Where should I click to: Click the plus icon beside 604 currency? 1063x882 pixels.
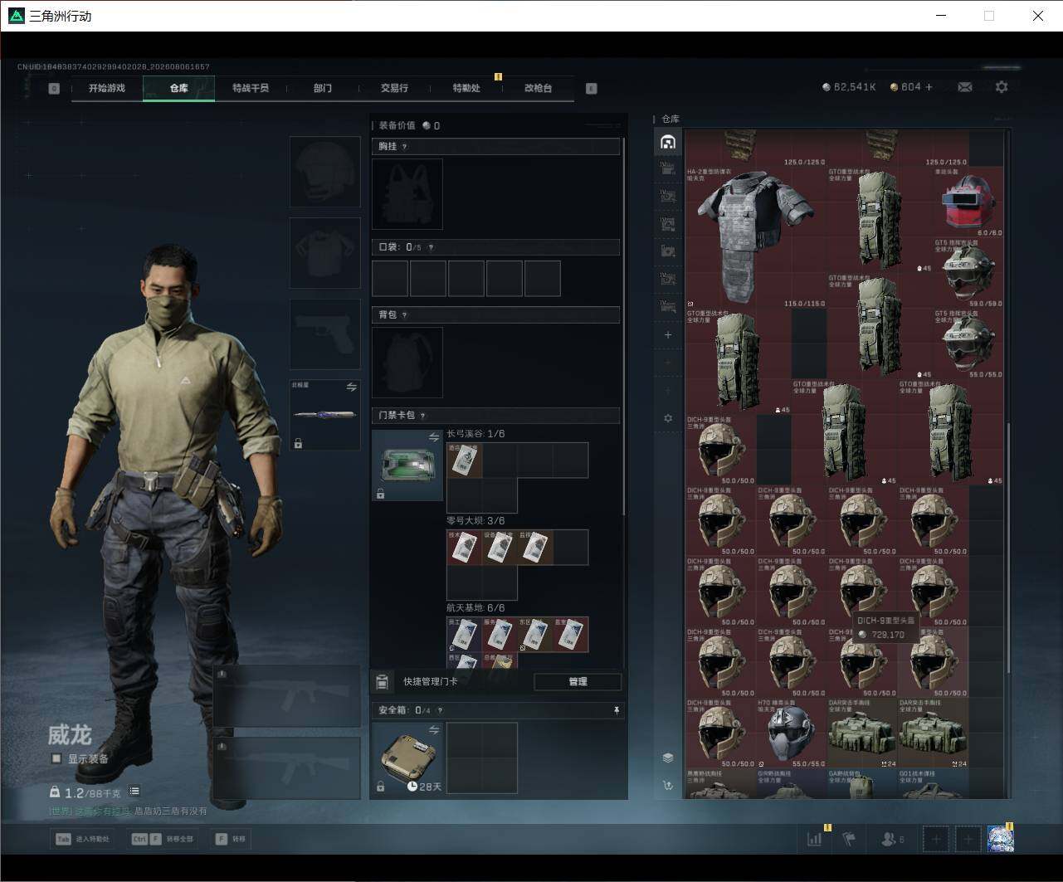(x=929, y=87)
